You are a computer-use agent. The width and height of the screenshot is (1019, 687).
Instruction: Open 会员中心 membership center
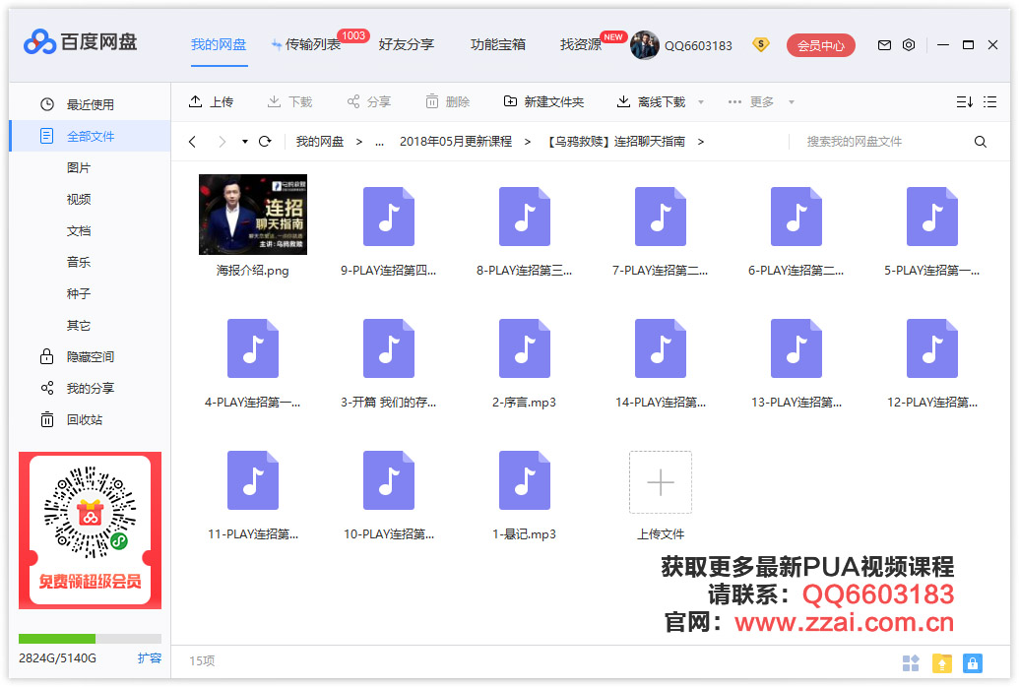[821, 45]
